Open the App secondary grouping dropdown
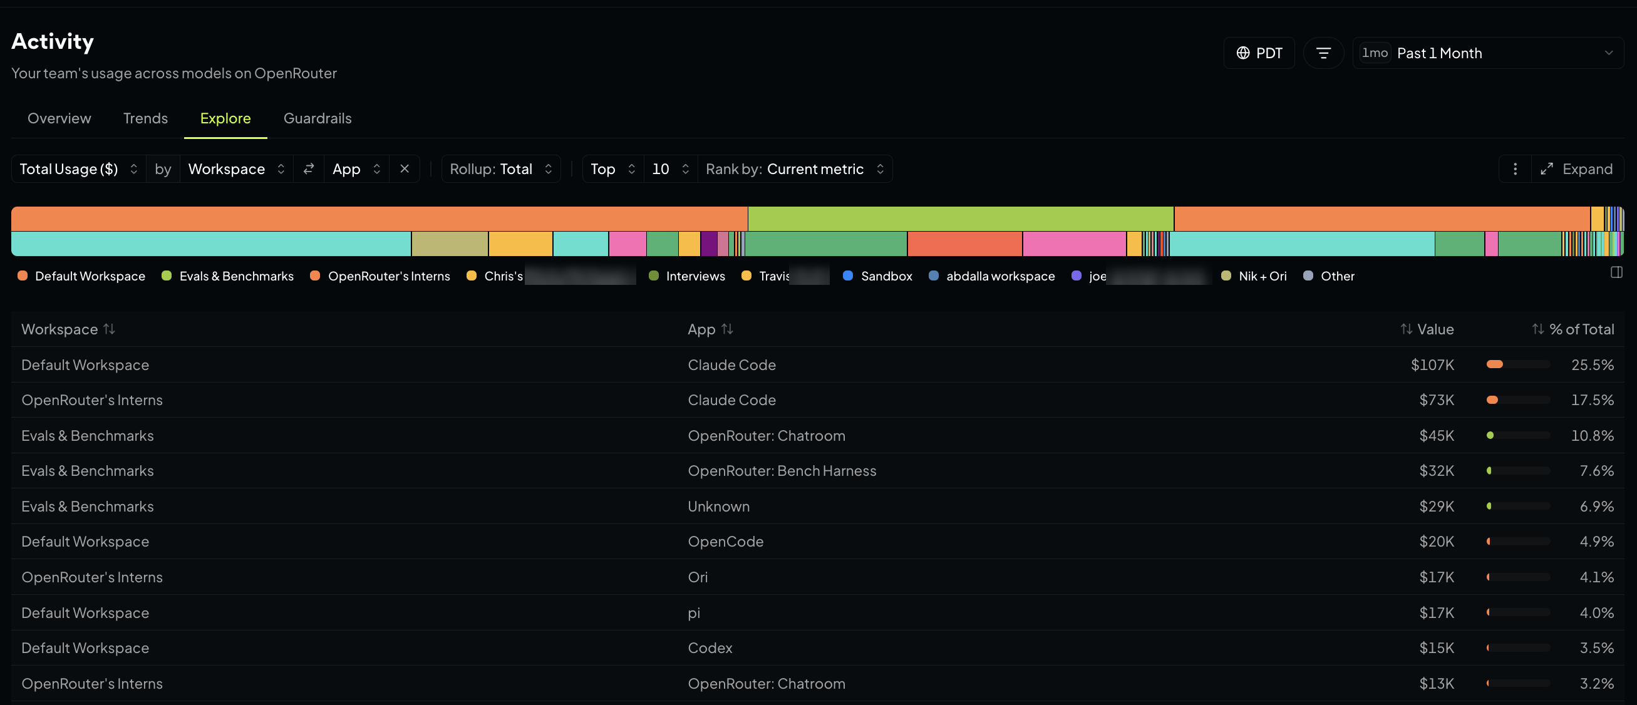The width and height of the screenshot is (1637, 705). pyautogui.click(x=356, y=169)
